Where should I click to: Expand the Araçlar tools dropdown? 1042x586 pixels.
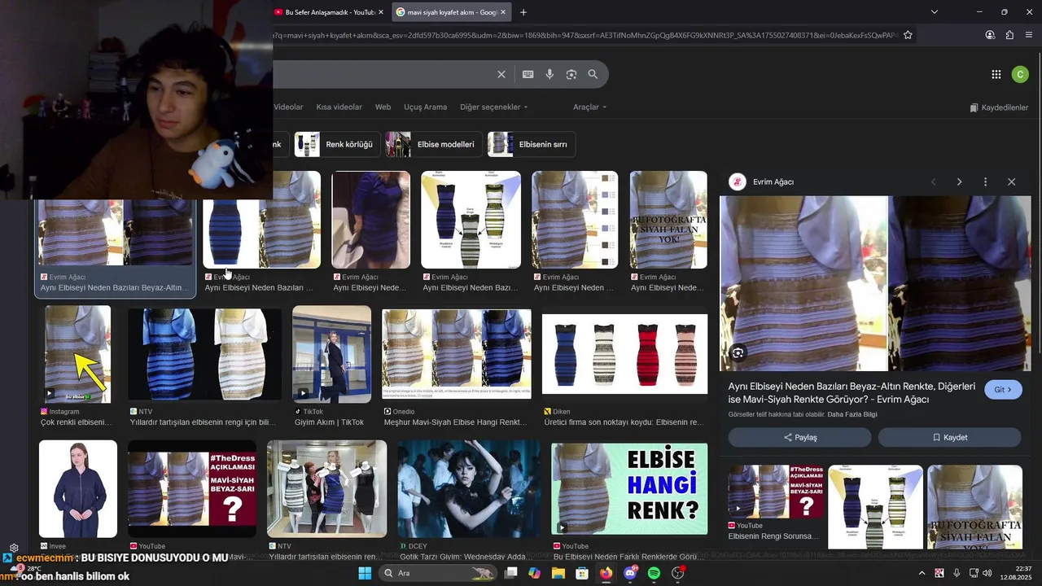[x=590, y=107]
